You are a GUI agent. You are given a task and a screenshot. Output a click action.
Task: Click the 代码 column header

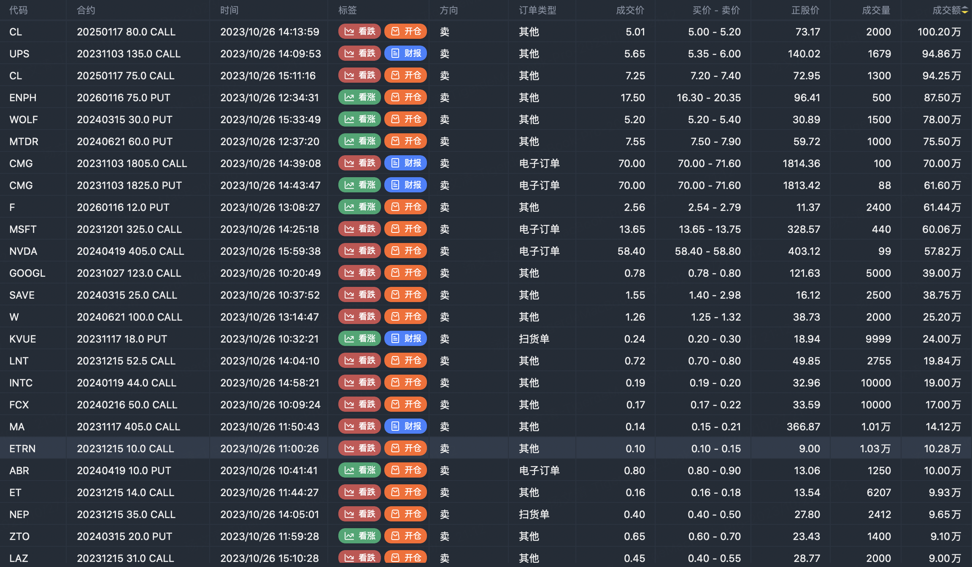click(x=19, y=10)
